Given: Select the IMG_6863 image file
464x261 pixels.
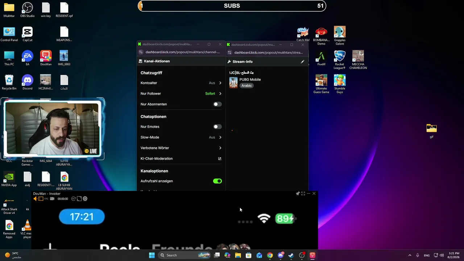Looking at the screenshot, I should (x=64, y=58).
